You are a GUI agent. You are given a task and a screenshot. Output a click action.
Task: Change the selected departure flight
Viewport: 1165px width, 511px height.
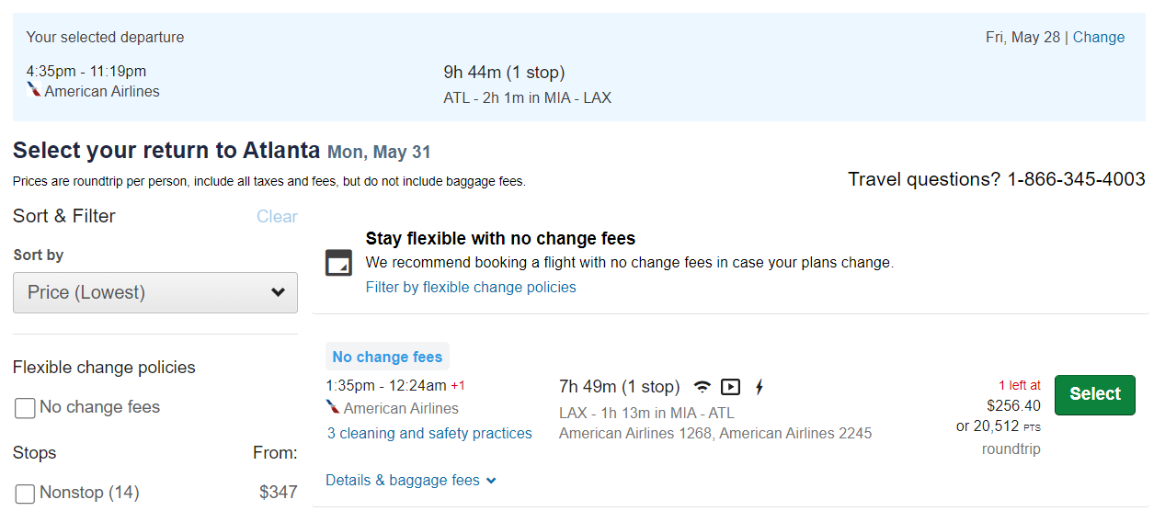[1099, 37]
